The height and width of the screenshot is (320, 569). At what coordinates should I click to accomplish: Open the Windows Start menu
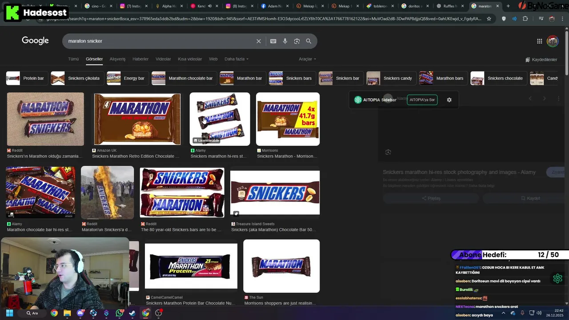[x=9, y=313]
